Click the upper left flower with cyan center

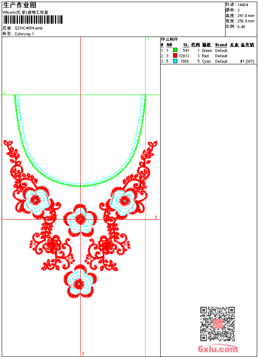[x=37, y=201]
